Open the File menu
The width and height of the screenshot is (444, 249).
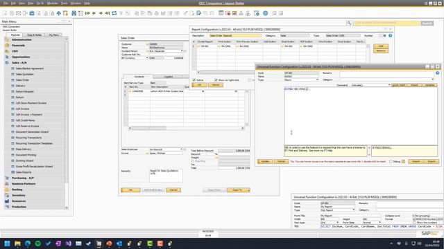(6, 3)
